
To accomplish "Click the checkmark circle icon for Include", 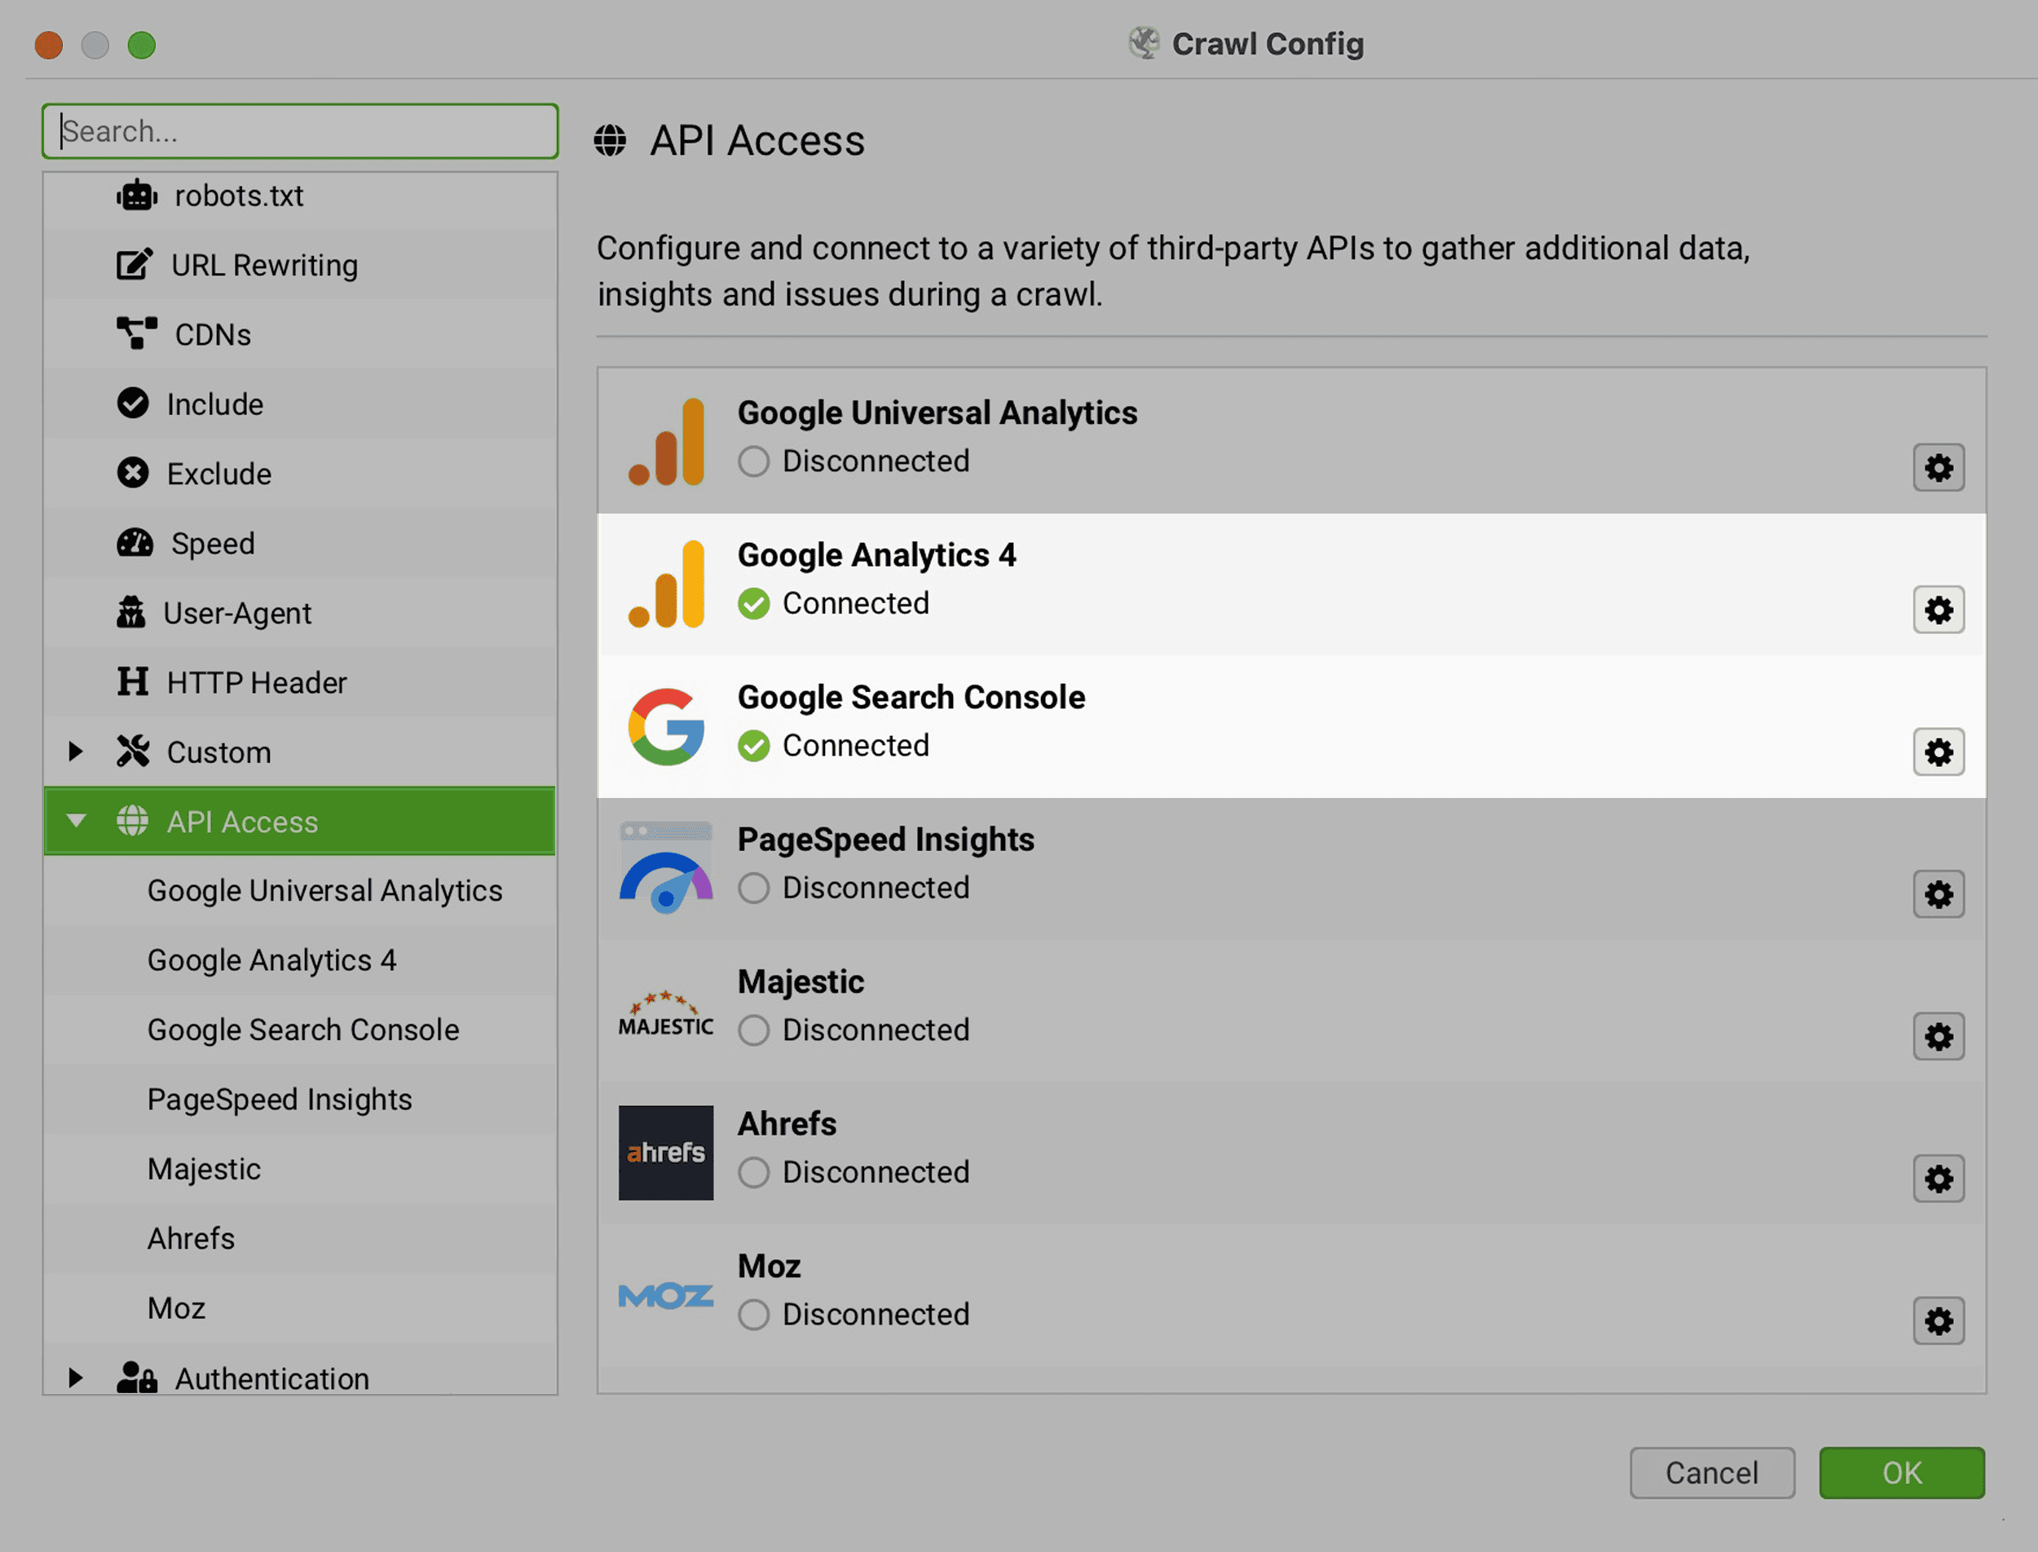I will pyautogui.click(x=133, y=403).
